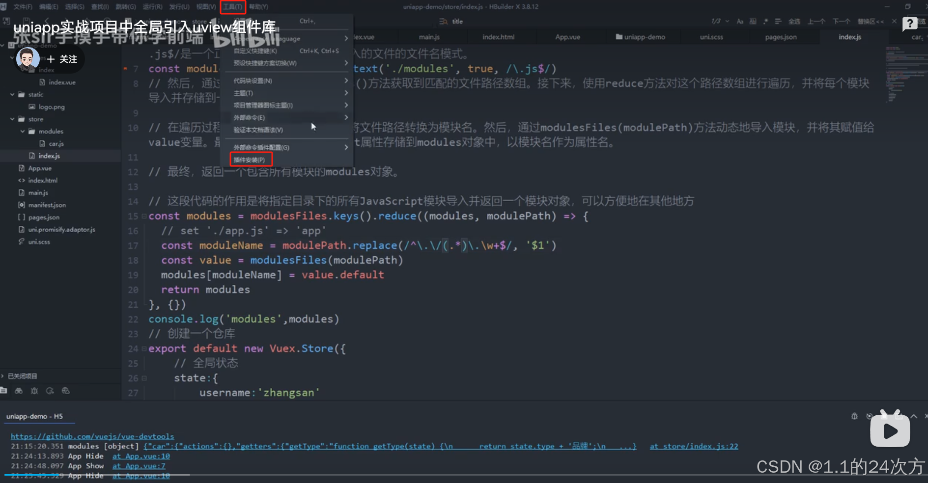Switch to the index.js editor tab
The height and width of the screenshot is (483, 928).
[850, 37]
